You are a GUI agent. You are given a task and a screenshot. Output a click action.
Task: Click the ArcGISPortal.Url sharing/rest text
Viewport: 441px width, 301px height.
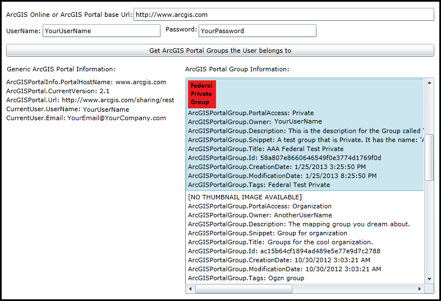point(90,100)
